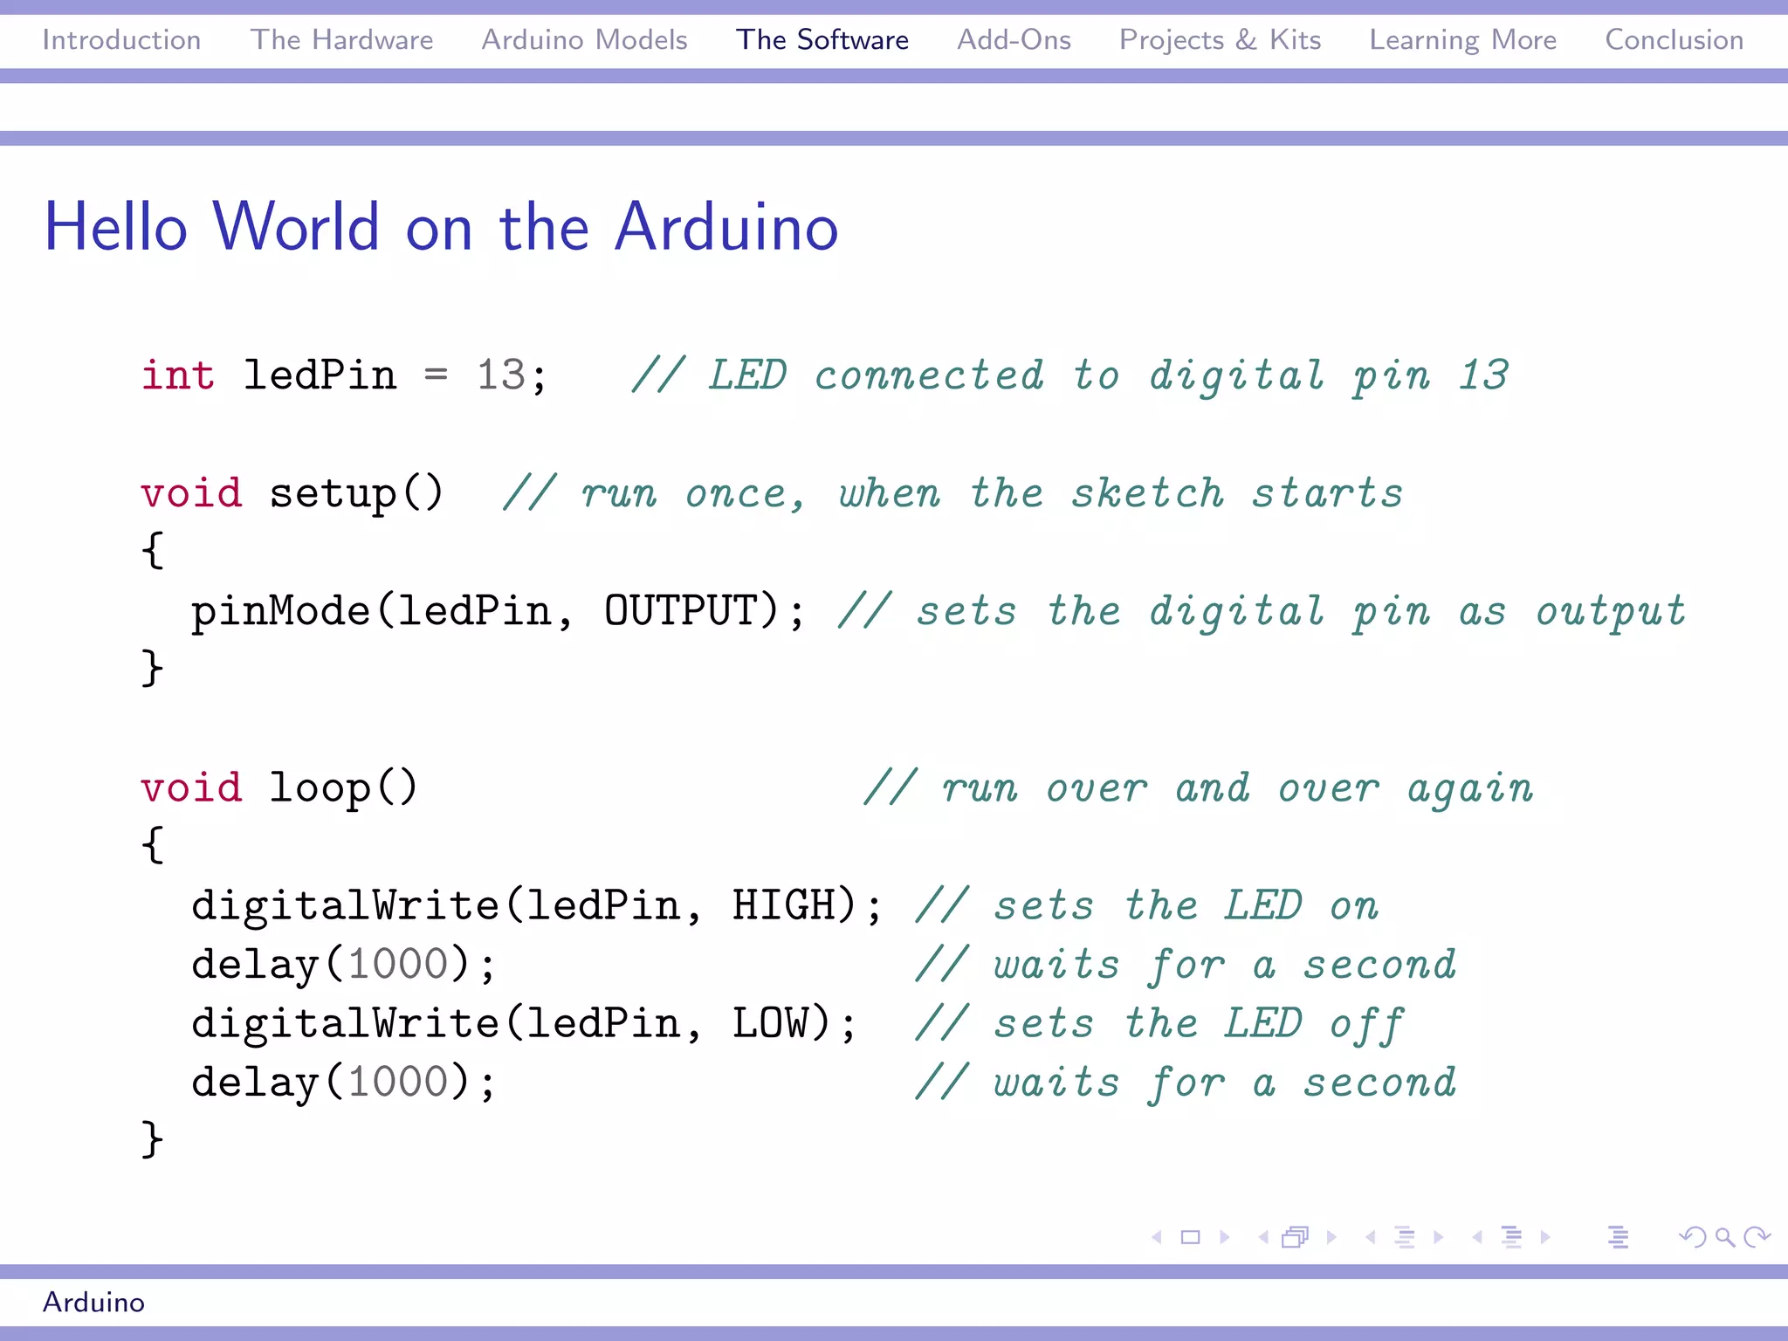Viewport: 1788px width, 1341px height.
Task: Click 'digitalWrite(ledPin, LOW);' line
Action: click(x=524, y=1023)
